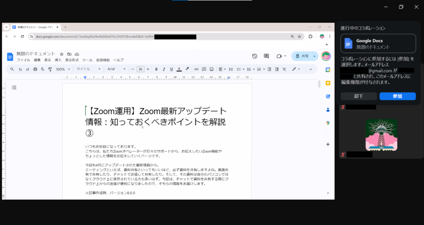This screenshot has height=225, width=424.
Task: Click the insert link icon
Action: 196,69
